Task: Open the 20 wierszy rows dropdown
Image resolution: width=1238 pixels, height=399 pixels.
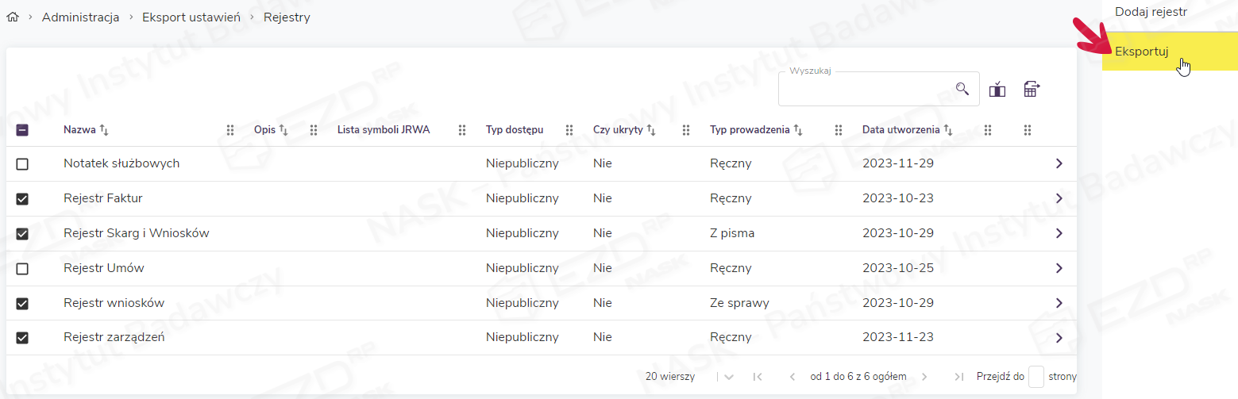Action: coord(728,377)
